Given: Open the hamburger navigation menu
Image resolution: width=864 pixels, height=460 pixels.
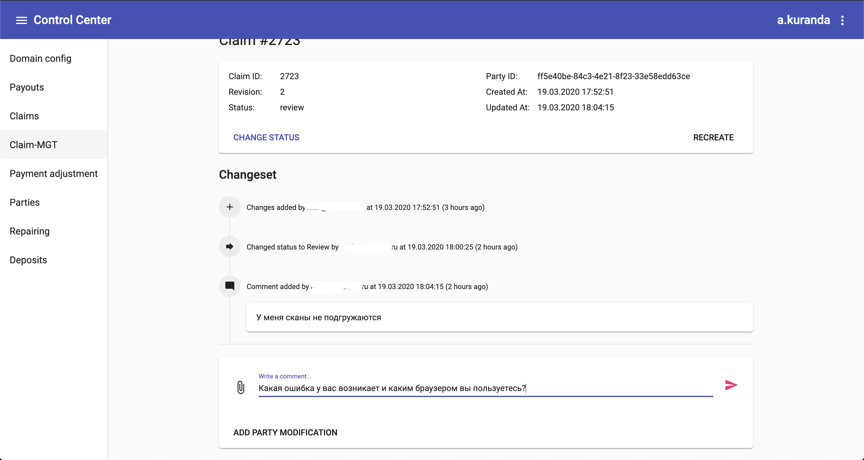Looking at the screenshot, I should click(x=22, y=20).
